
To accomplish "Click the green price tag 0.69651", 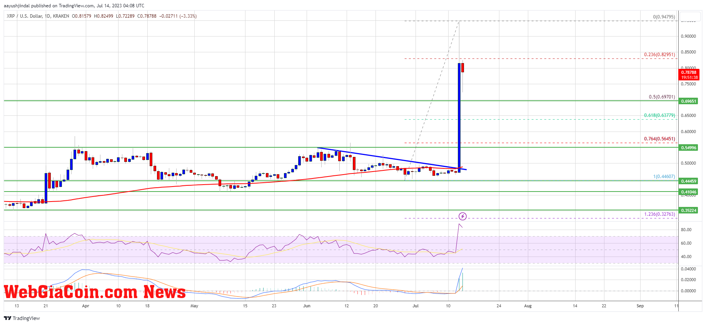I will [x=689, y=101].
